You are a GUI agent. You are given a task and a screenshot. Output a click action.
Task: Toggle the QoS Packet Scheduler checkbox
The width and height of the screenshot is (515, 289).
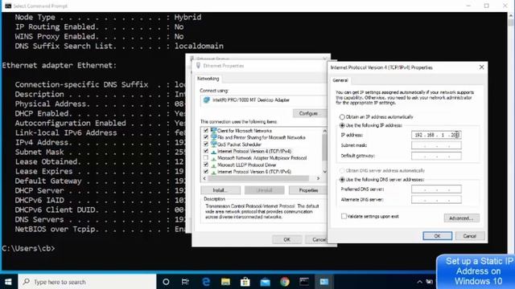click(x=206, y=144)
